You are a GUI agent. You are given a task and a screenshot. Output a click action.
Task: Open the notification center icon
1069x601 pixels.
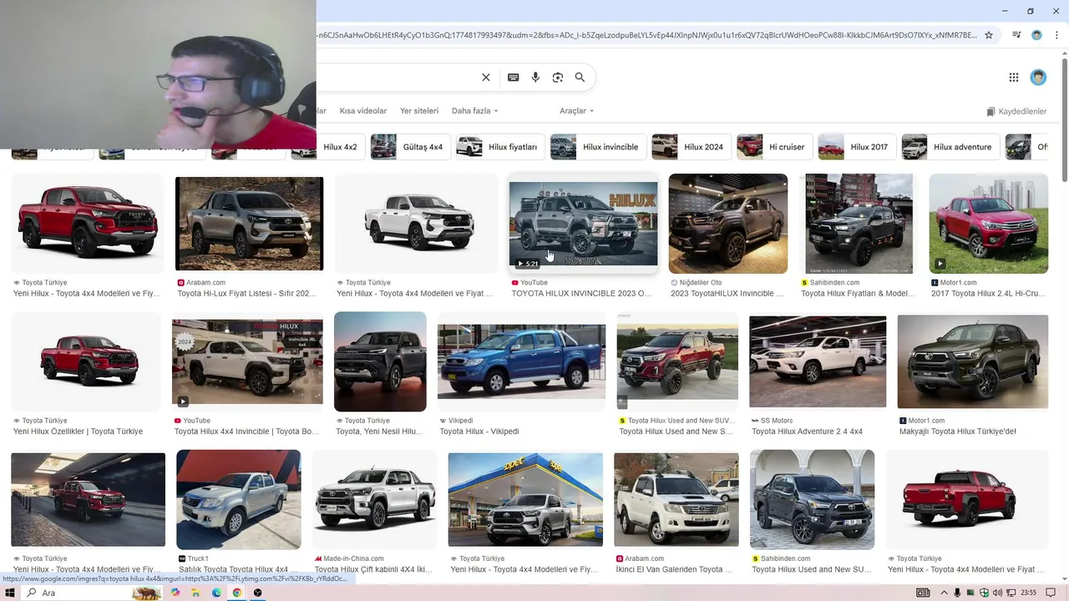click(1049, 593)
